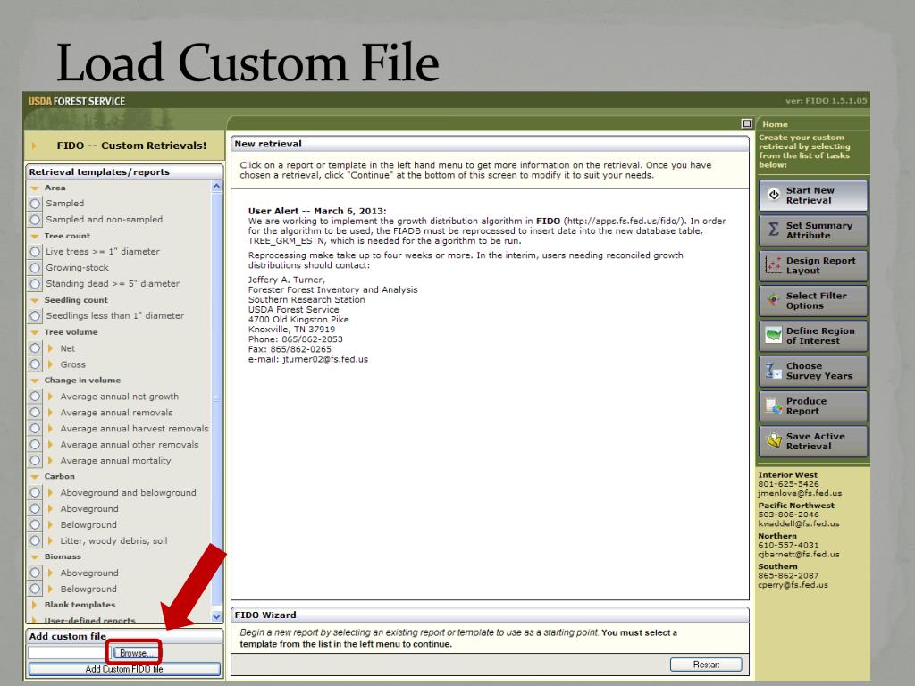Image resolution: width=915 pixels, height=686 pixels.
Task: Choose the Average annual net growth radio
Action: coord(35,396)
